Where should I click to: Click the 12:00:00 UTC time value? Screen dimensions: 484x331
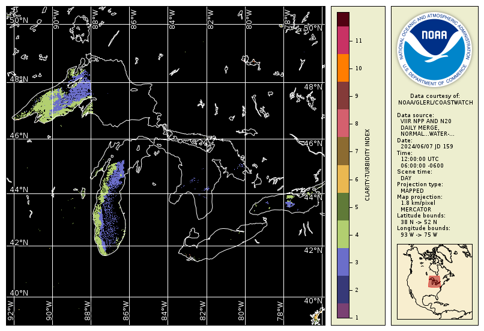420,159
